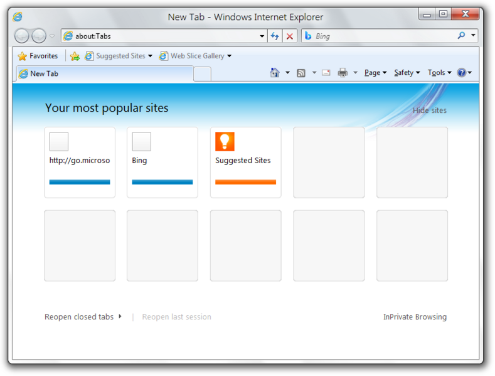Open the Safety menu
This screenshot has height=376, width=495.
point(407,73)
